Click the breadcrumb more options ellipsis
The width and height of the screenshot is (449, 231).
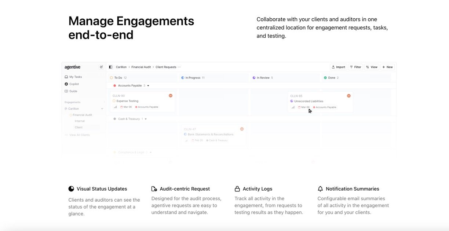click(x=179, y=67)
